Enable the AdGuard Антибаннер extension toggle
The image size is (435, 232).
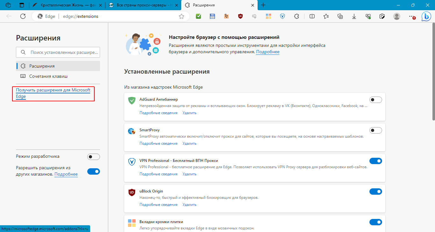coord(375,100)
